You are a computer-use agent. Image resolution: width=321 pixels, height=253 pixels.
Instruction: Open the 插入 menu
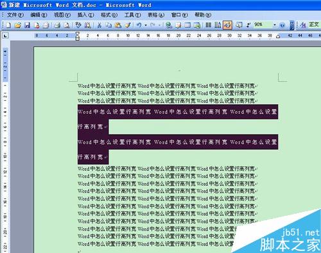coord(86,15)
